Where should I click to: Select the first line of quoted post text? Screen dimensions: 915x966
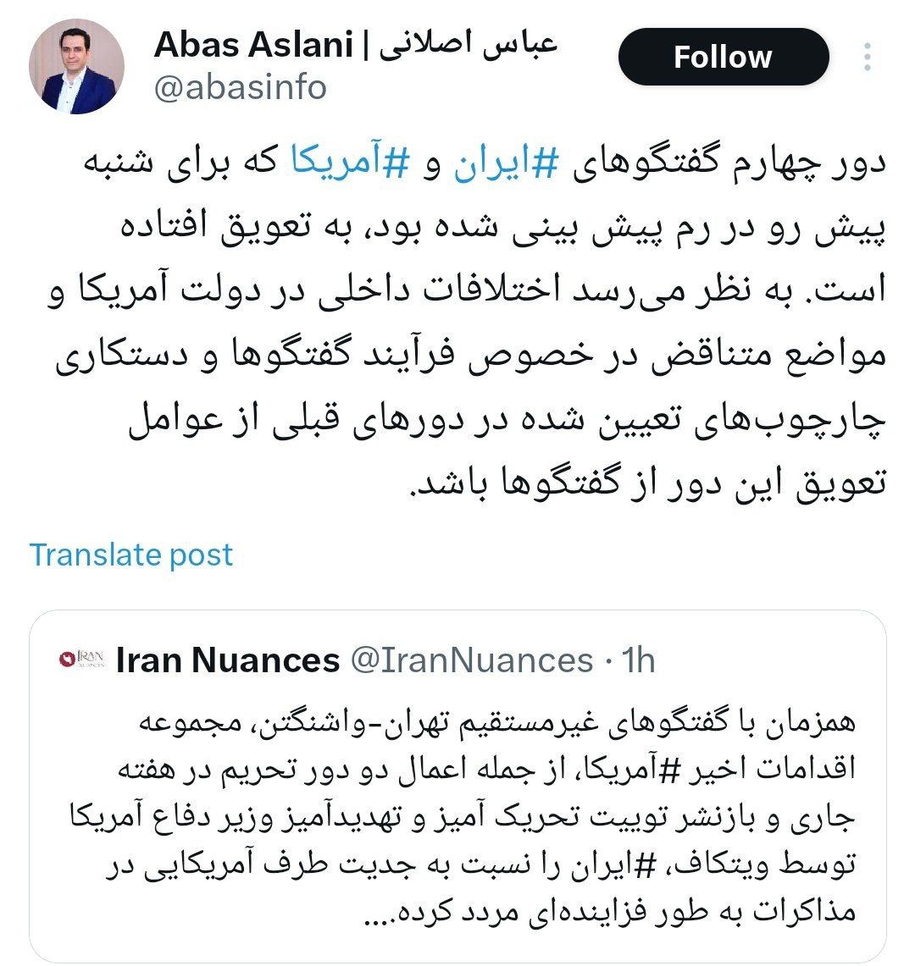coord(497,721)
